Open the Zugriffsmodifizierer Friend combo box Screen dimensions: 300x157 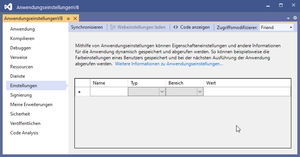(x=276, y=28)
